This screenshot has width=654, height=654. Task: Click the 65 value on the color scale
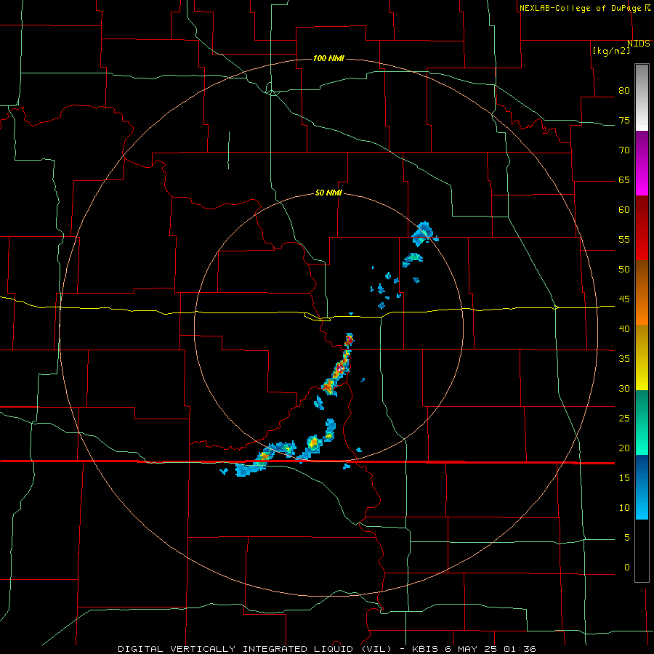[x=624, y=180]
